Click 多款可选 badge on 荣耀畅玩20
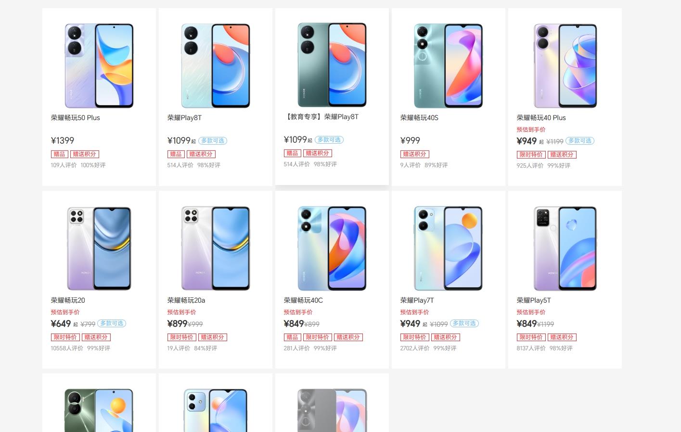The height and width of the screenshot is (432, 681). [112, 323]
